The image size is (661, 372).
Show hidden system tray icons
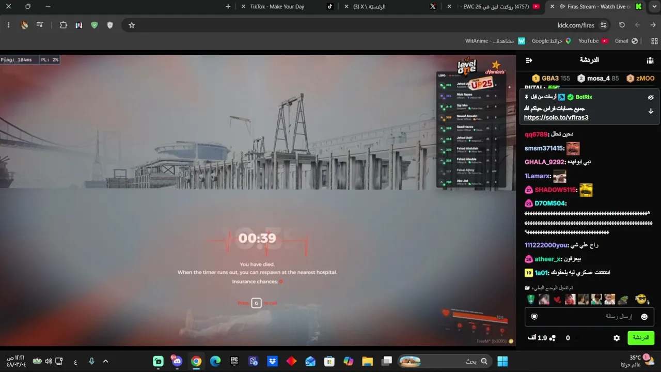(106, 361)
